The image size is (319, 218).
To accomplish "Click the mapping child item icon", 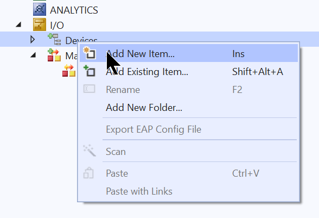I will 69,70.
